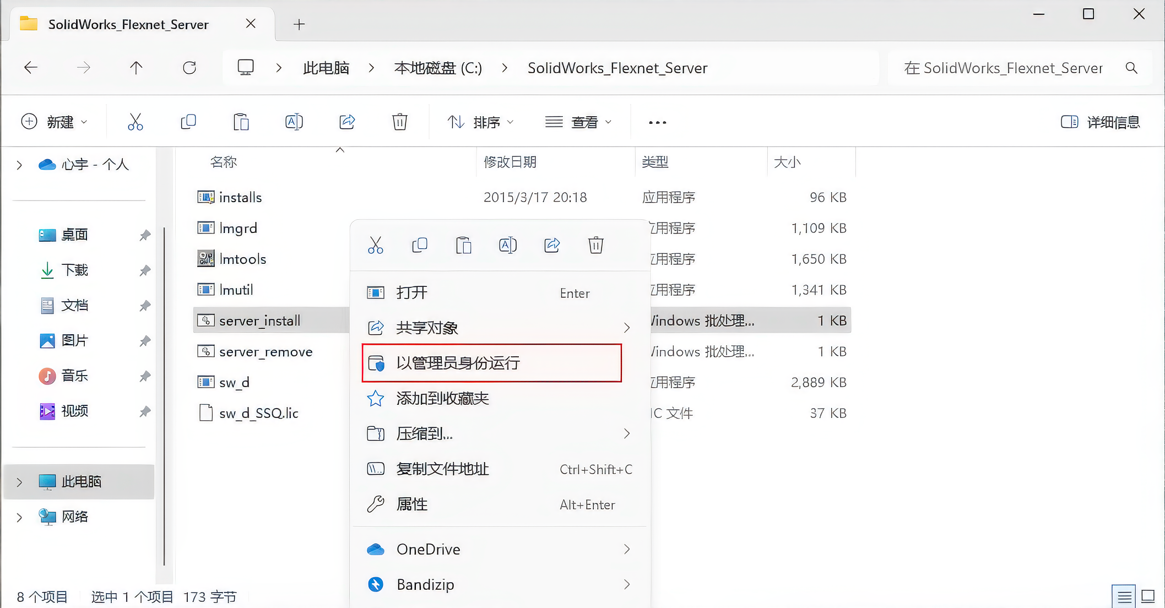Select 复制文件地址 in the context menu
This screenshot has width=1165, height=608.
pyautogui.click(x=500, y=469)
